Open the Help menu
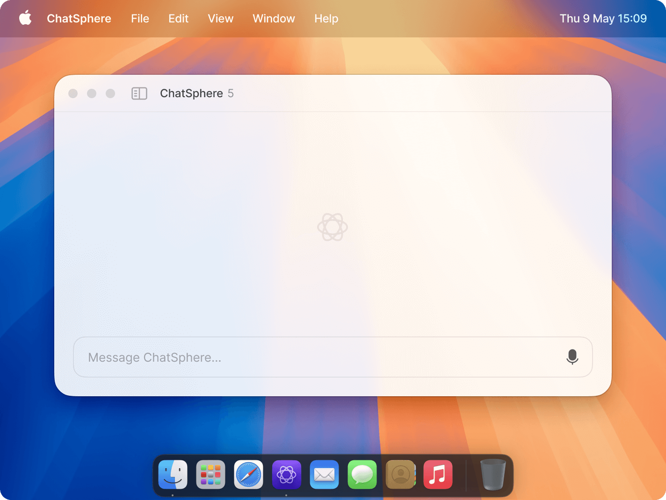Viewport: 666px width, 500px height. coord(326,19)
